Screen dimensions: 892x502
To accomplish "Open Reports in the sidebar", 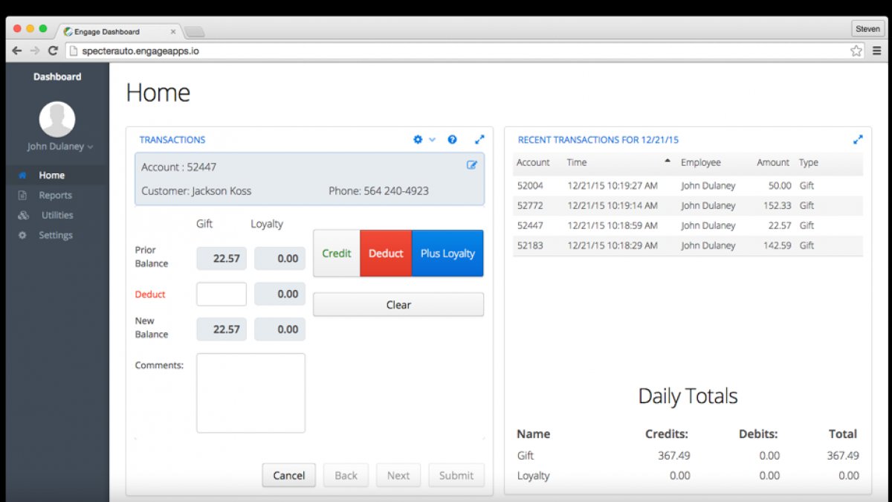I will tap(57, 196).
